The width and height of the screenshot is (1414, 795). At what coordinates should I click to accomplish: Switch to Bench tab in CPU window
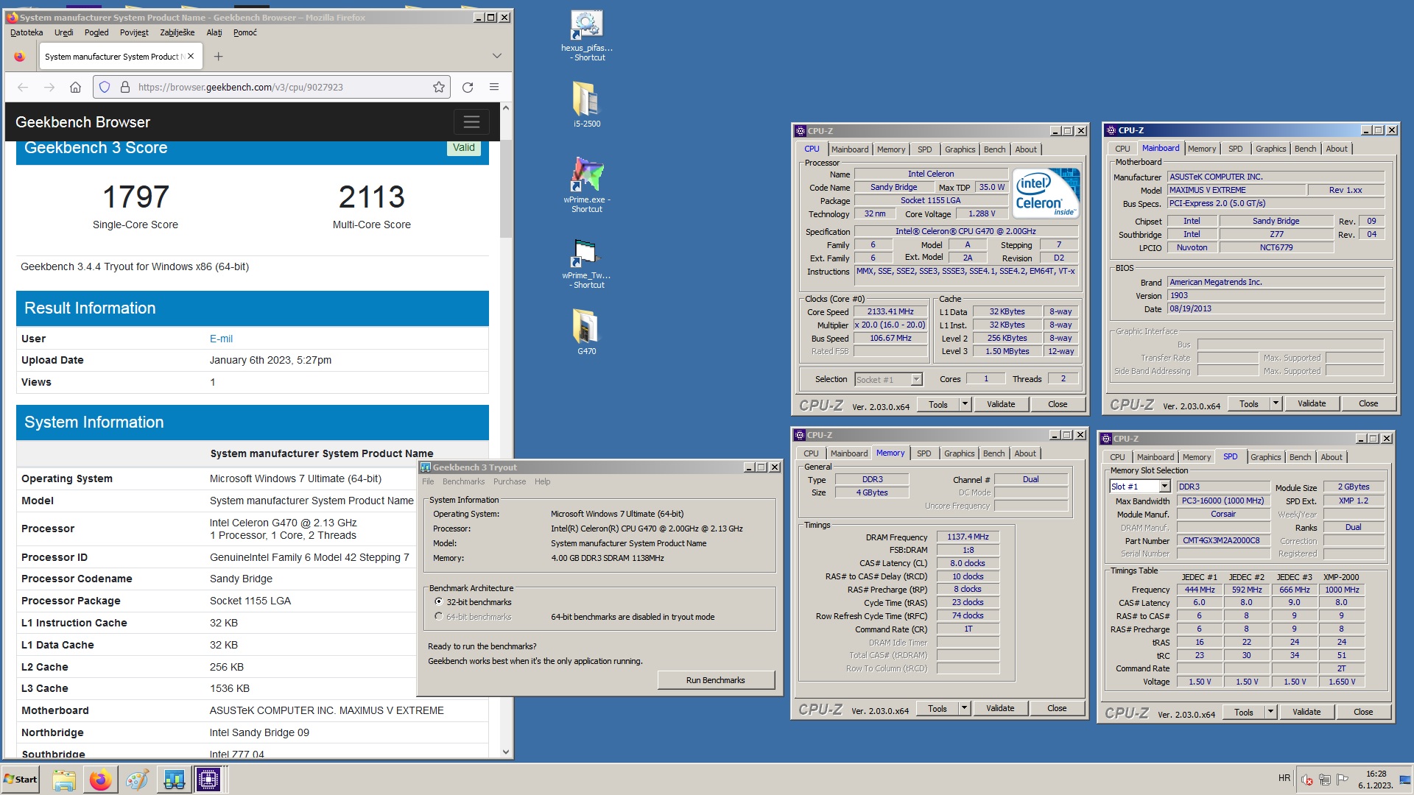tap(994, 149)
